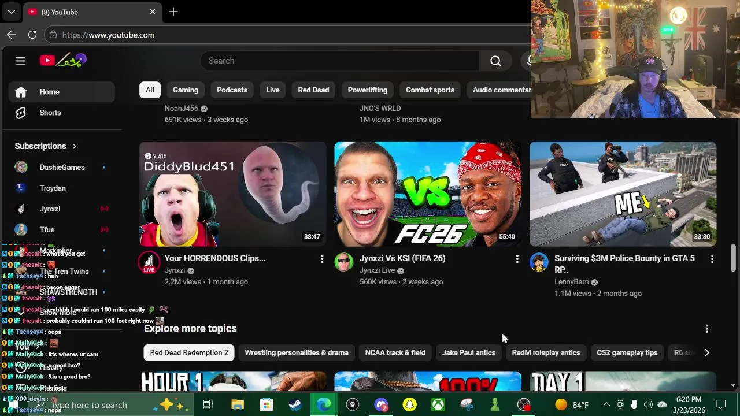Select the Red Dead filter chip
Screen dimensions: 740x416
[313, 90]
